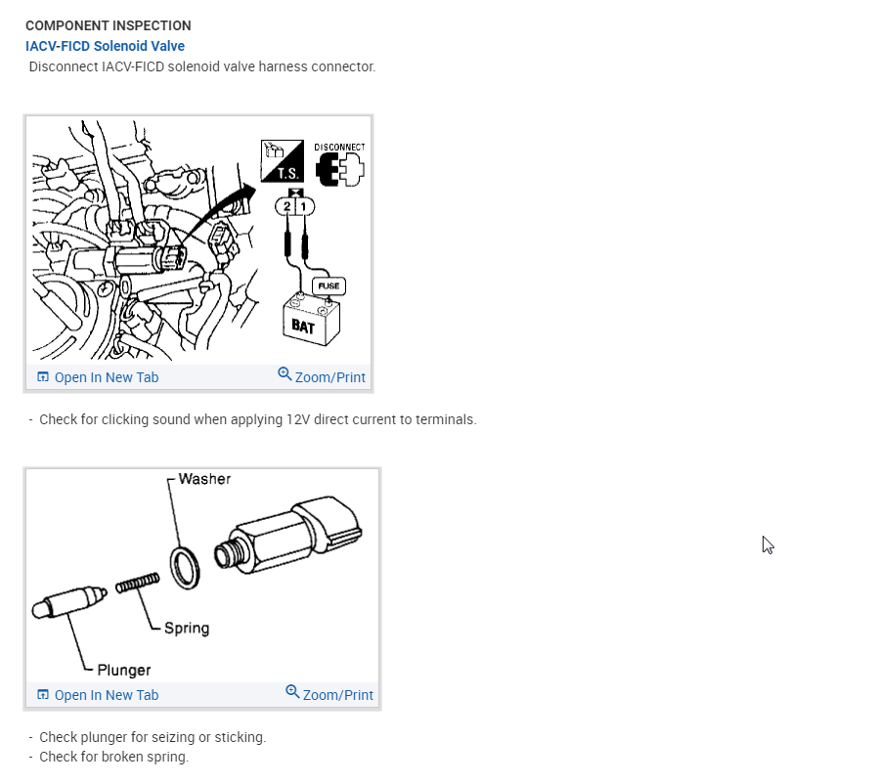Select Zoom/Print for the engine wiring diagram
The image size is (877, 784).
(330, 377)
